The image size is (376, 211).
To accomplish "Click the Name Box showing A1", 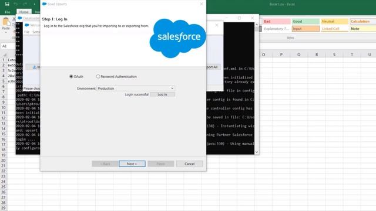I will [x=8, y=46].
